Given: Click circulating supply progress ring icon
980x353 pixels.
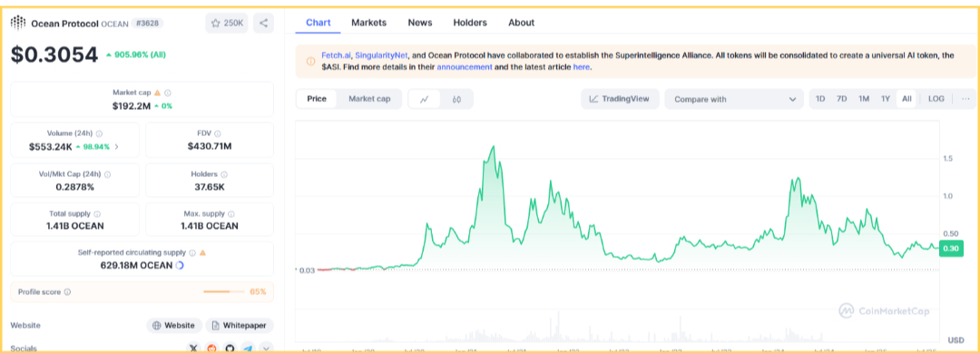Looking at the screenshot, I should (x=180, y=266).
